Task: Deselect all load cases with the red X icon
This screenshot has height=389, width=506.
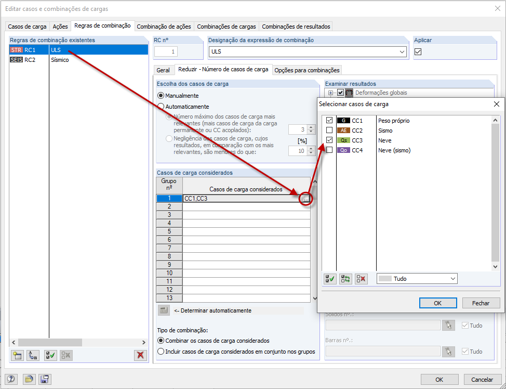Action: (362, 278)
